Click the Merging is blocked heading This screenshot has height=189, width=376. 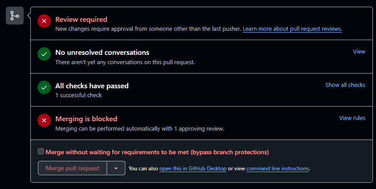86,119
